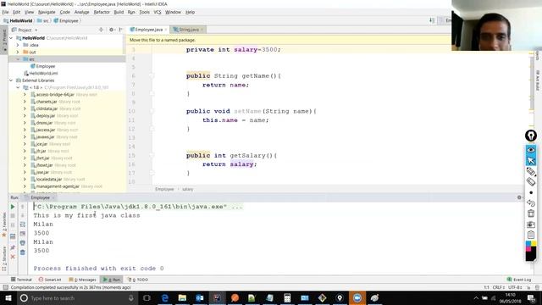Open the Refactor menu
This screenshot has height=305, width=542.
point(102,12)
